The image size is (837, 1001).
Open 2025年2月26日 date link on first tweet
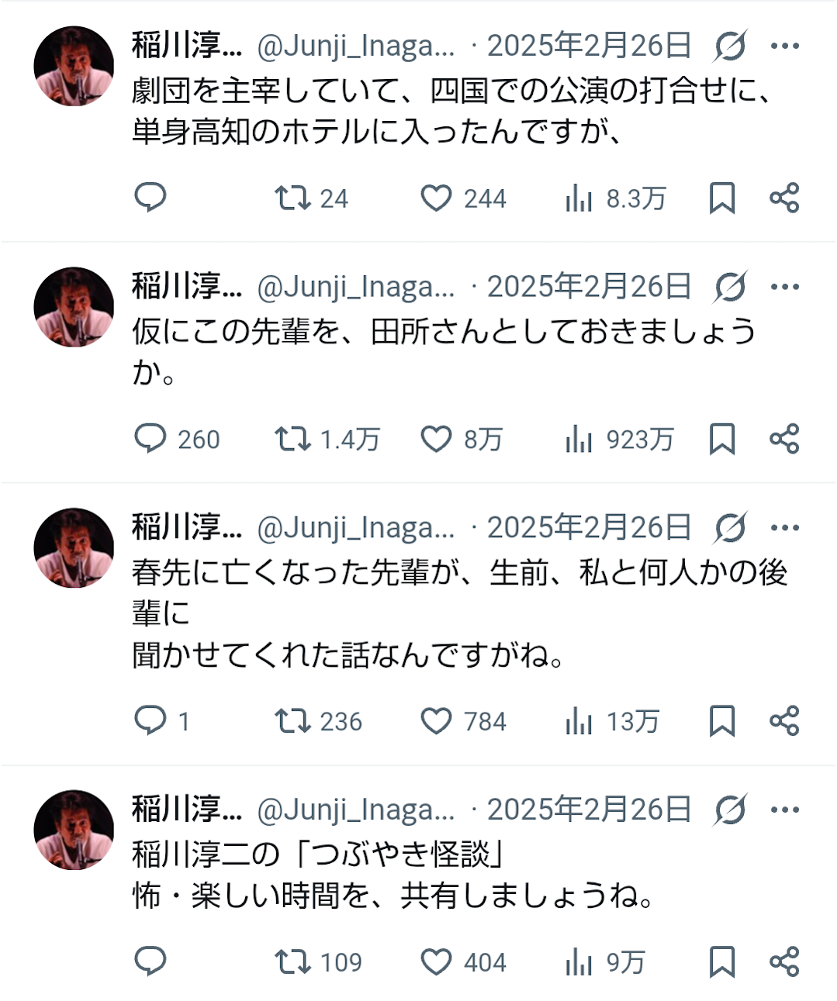point(589,47)
